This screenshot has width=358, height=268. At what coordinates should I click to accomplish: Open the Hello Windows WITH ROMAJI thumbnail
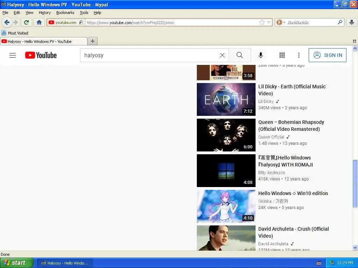(x=226, y=170)
